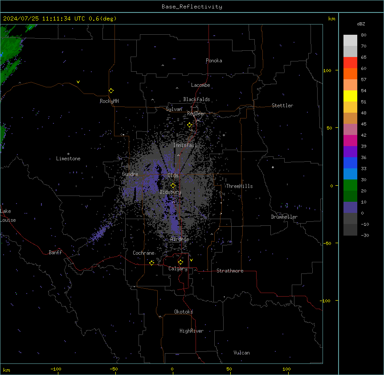The width and height of the screenshot is (384, 375).
Task: Click the Didsbury city label
Action: 171,192
